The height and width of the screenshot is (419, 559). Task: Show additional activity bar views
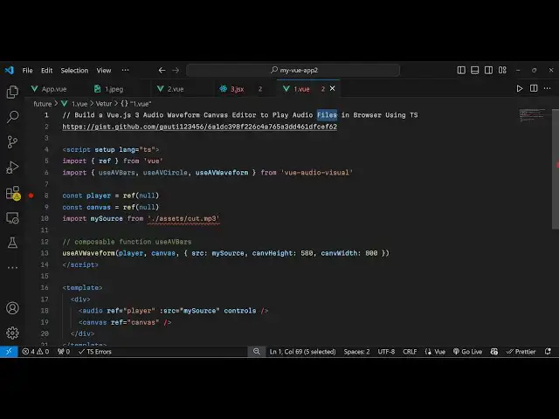pyautogui.click(x=12, y=268)
